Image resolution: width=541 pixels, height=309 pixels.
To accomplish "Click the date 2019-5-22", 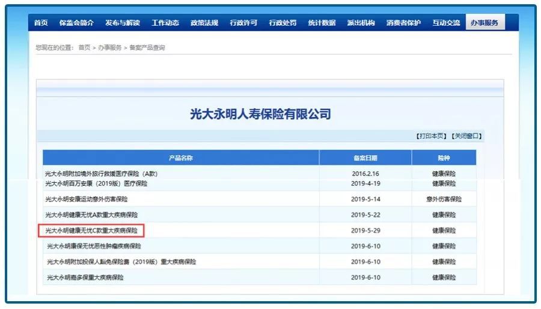I will pos(365,215).
